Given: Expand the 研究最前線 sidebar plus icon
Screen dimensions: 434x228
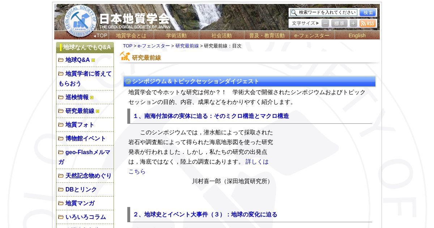Looking at the screenshot, I should [98, 111].
